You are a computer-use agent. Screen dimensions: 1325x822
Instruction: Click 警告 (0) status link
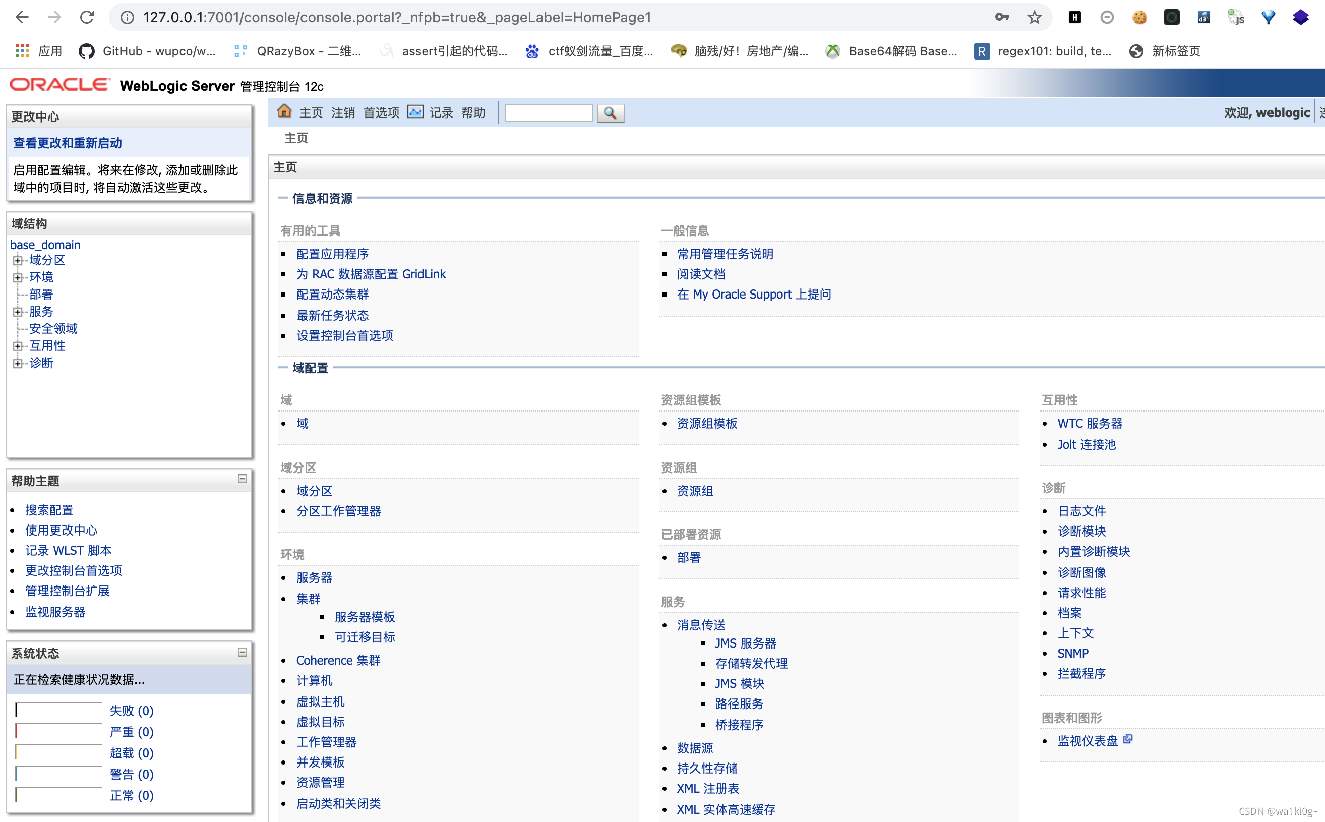click(x=132, y=774)
